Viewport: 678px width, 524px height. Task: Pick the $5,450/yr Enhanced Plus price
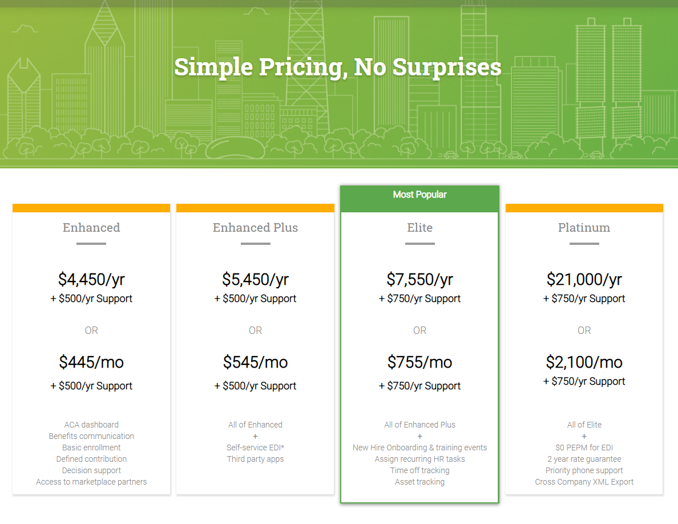click(255, 279)
